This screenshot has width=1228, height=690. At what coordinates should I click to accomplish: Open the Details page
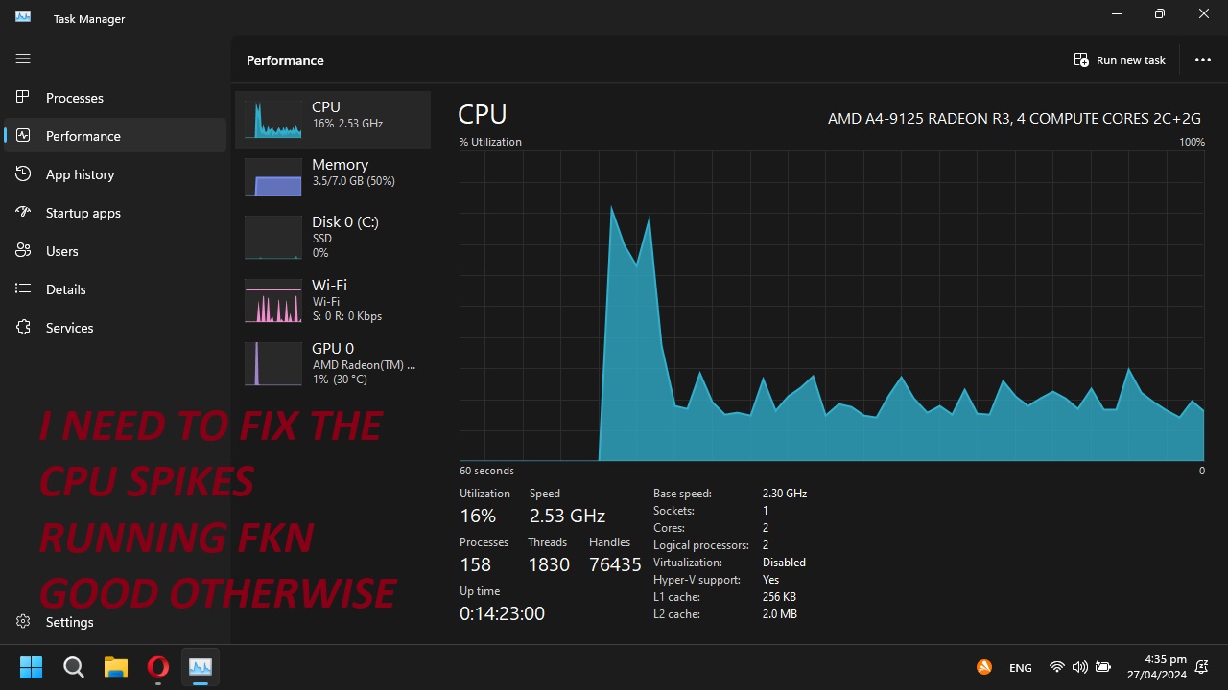tap(65, 288)
